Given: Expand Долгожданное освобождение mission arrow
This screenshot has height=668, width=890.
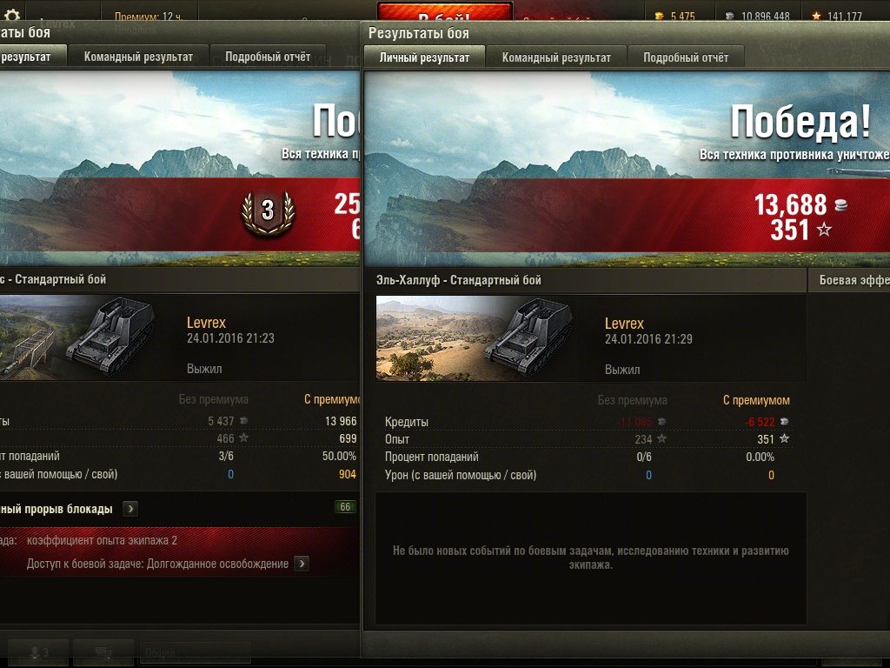Looking at the screenshot, I should (x=302, y=564).
